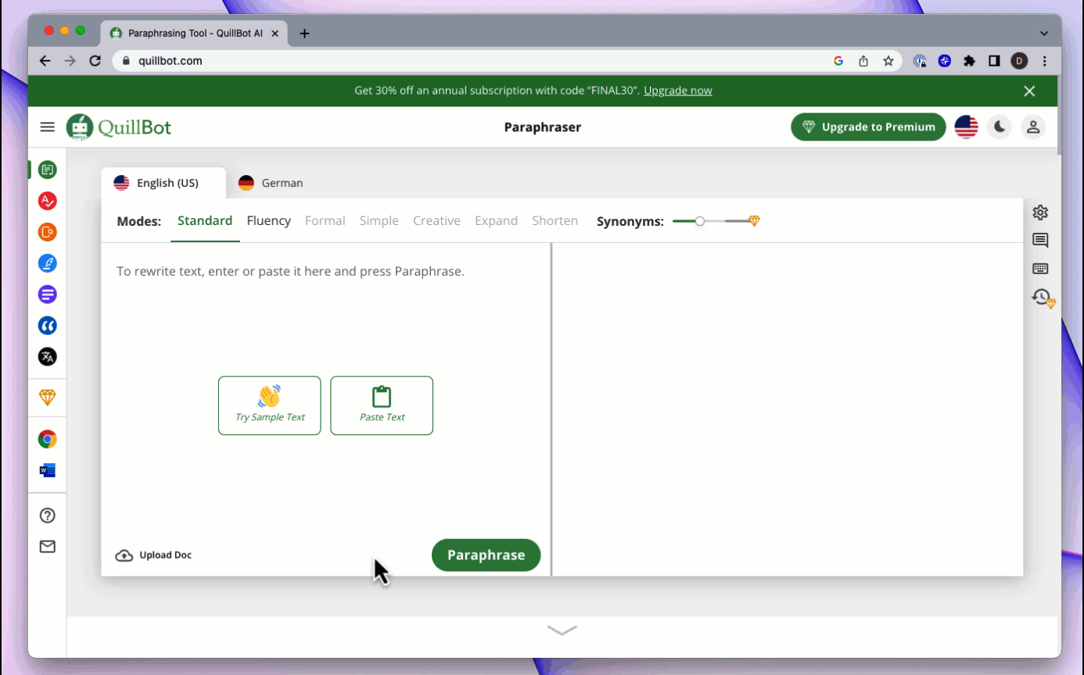Open the Word extension sidebar icon

point(48,470)
